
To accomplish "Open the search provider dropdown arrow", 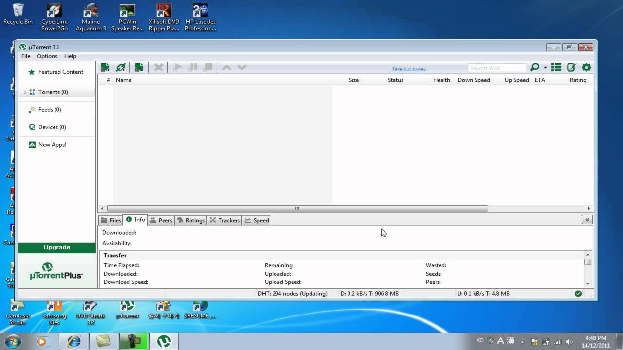I will pos(545,68).
